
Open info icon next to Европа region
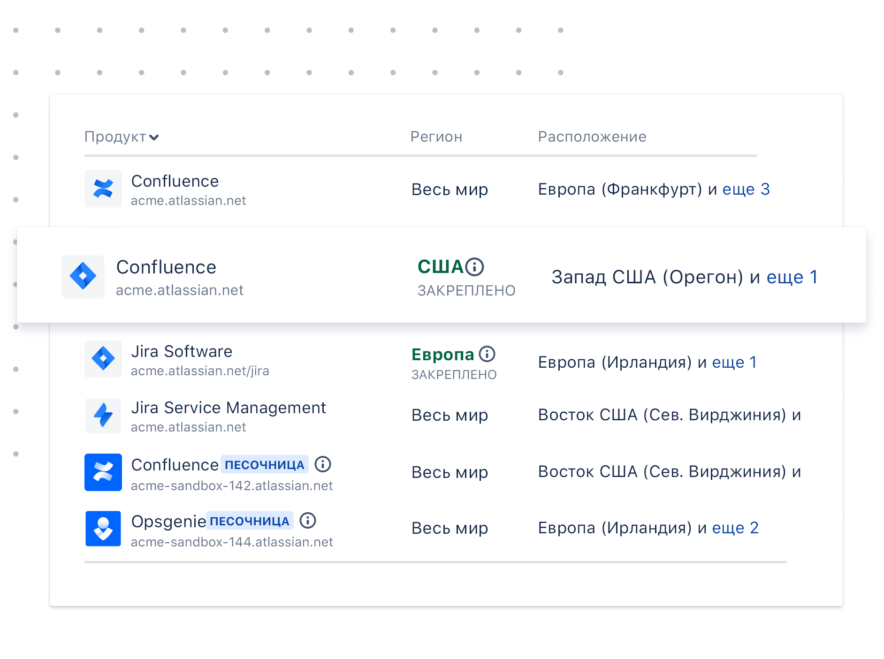coord(487,354)
